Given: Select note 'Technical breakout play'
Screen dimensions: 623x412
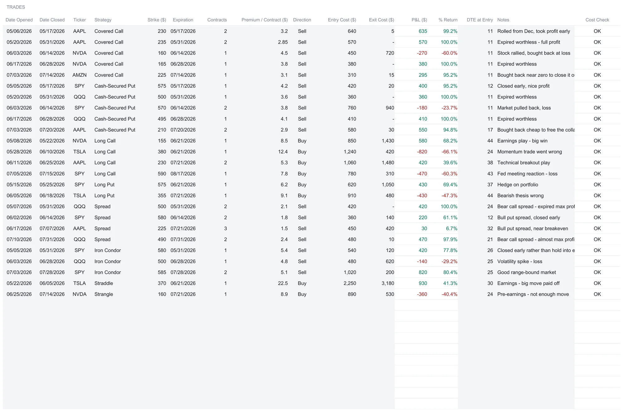Looking at the screenshot, I should [524, 162].
